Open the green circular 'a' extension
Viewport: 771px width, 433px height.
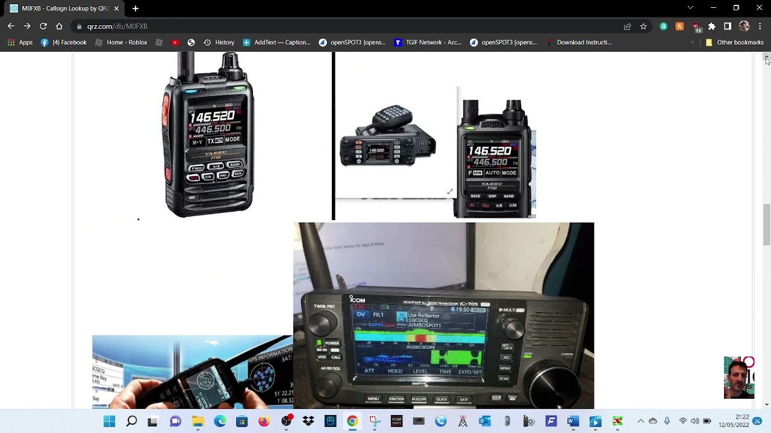point(663,26)
